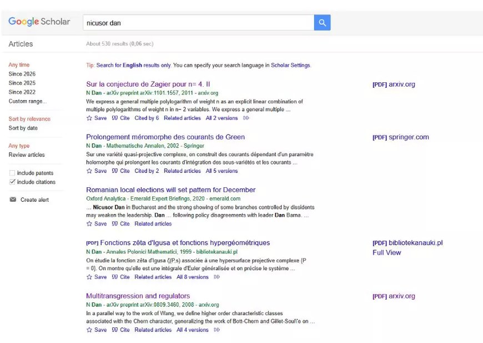Open the Scholar Settings link
This screenshot has height=343, width=483.
pos(290,65)
